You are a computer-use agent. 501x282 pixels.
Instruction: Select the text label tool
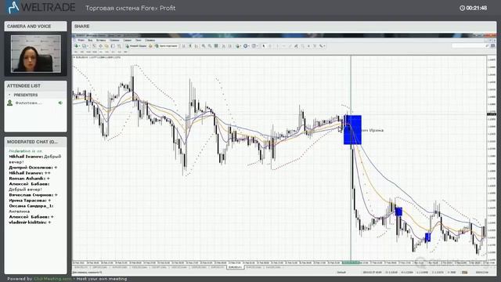click(x=315, y=46)
